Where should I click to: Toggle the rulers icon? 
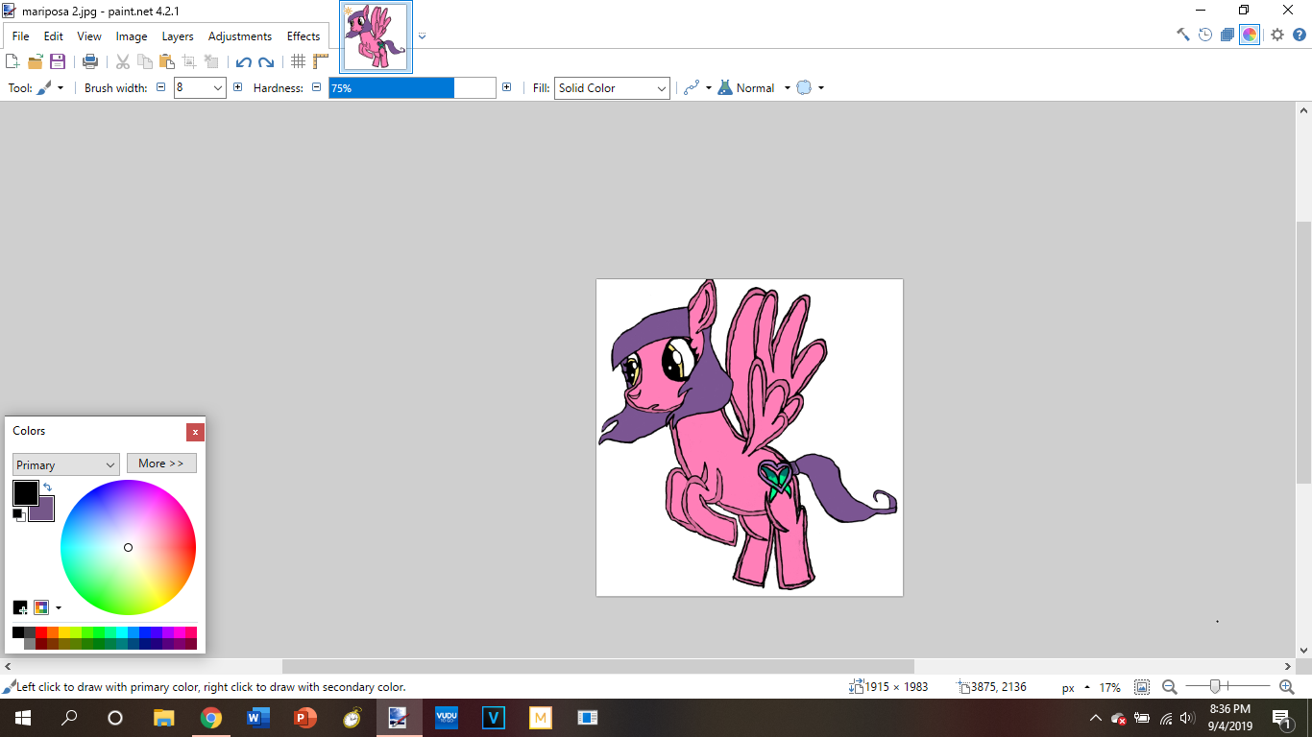[x=321, y=61]
